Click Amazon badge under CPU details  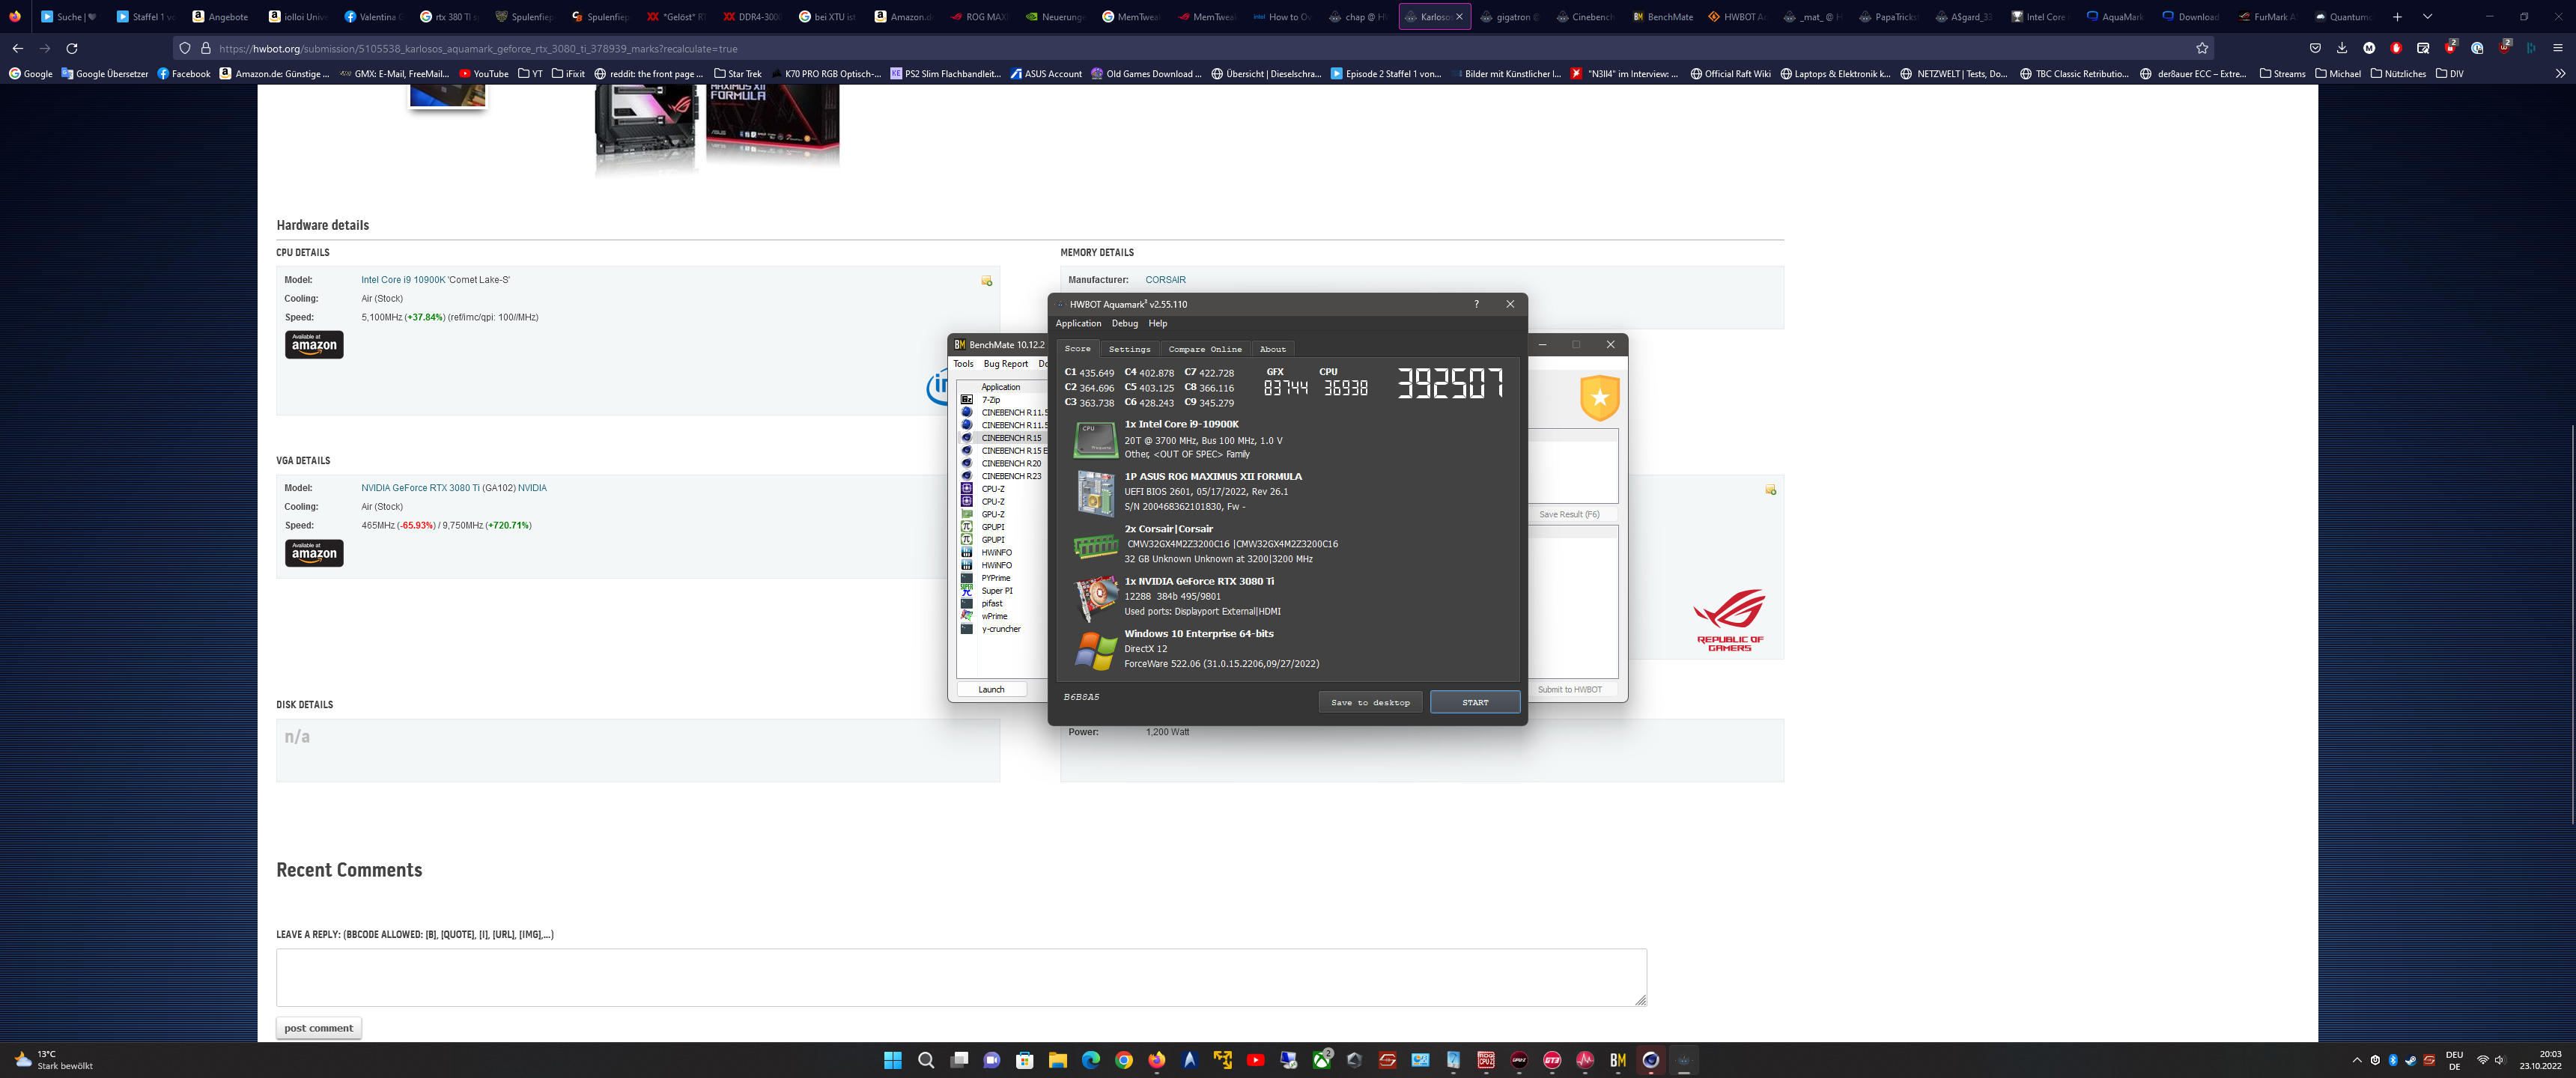314,345
